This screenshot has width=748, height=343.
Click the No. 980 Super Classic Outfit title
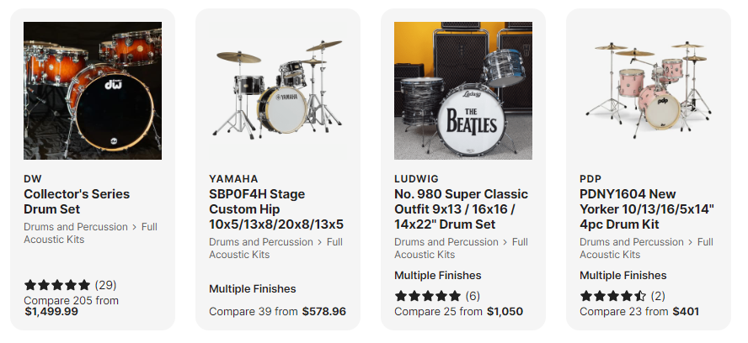click(461, 209)
